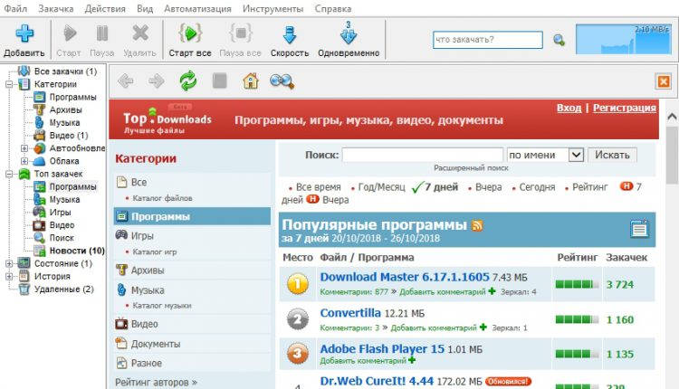Open the Download Master 6.17.1.1605 link
The height and width of the screenshot is (389, 679).
click(x=405, y=277)
